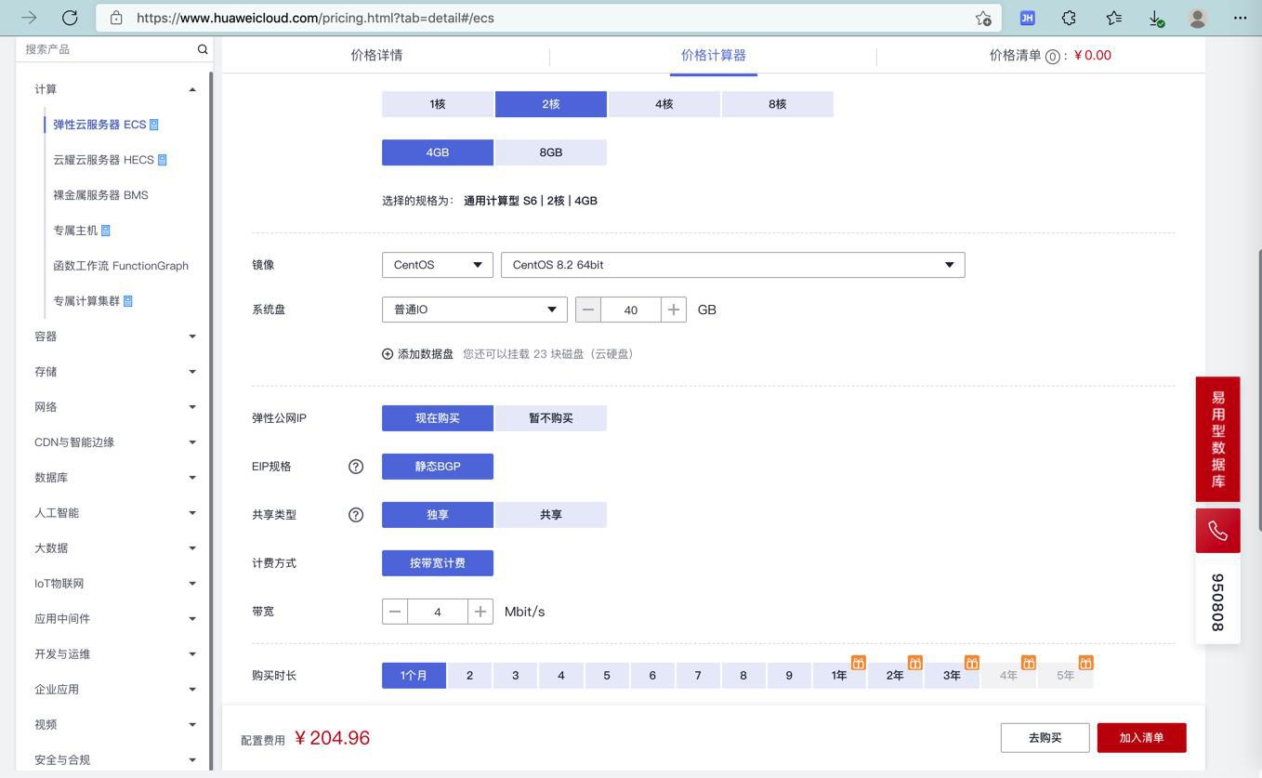Click the plus icon for 添加数据盘
Image resolution: width=1262 pixels, height=778 pixels.
(388, 354)
